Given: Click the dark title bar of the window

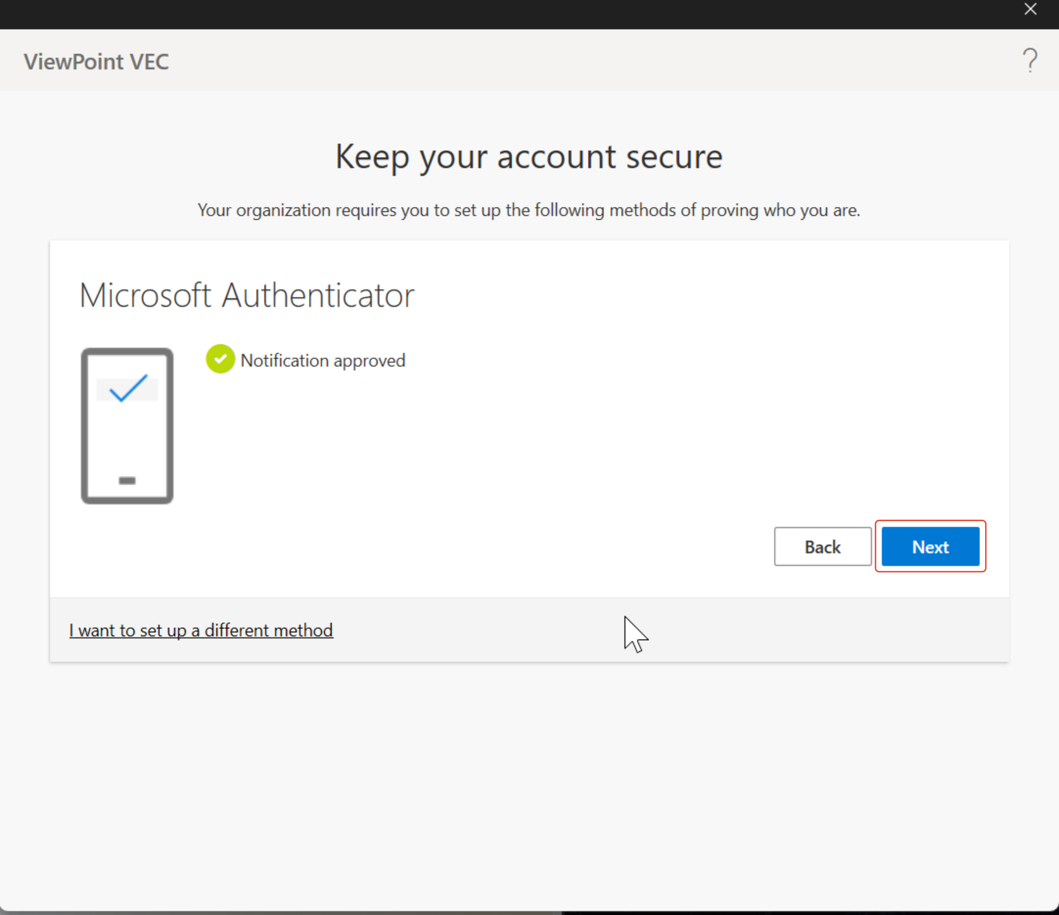Looking at the screenshot, I should point(511,13).
